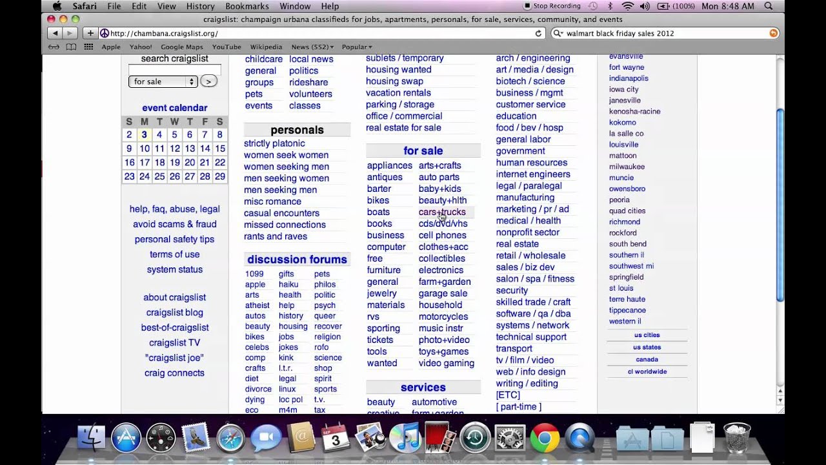Image resolution: width=826 pixels, height=465 pixels.
Task: Open the Window menu
Action: 295,6
